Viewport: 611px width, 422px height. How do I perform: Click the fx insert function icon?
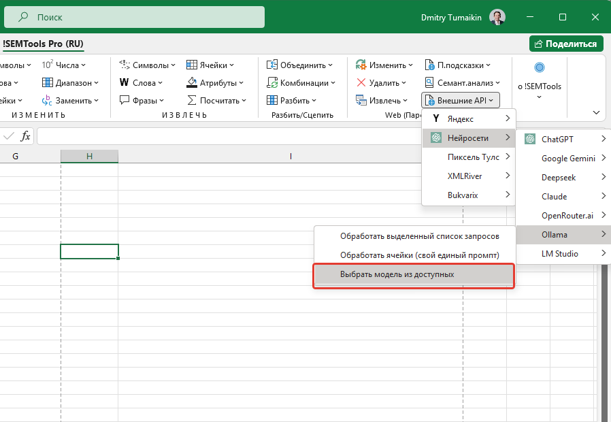tap(25, 136)
